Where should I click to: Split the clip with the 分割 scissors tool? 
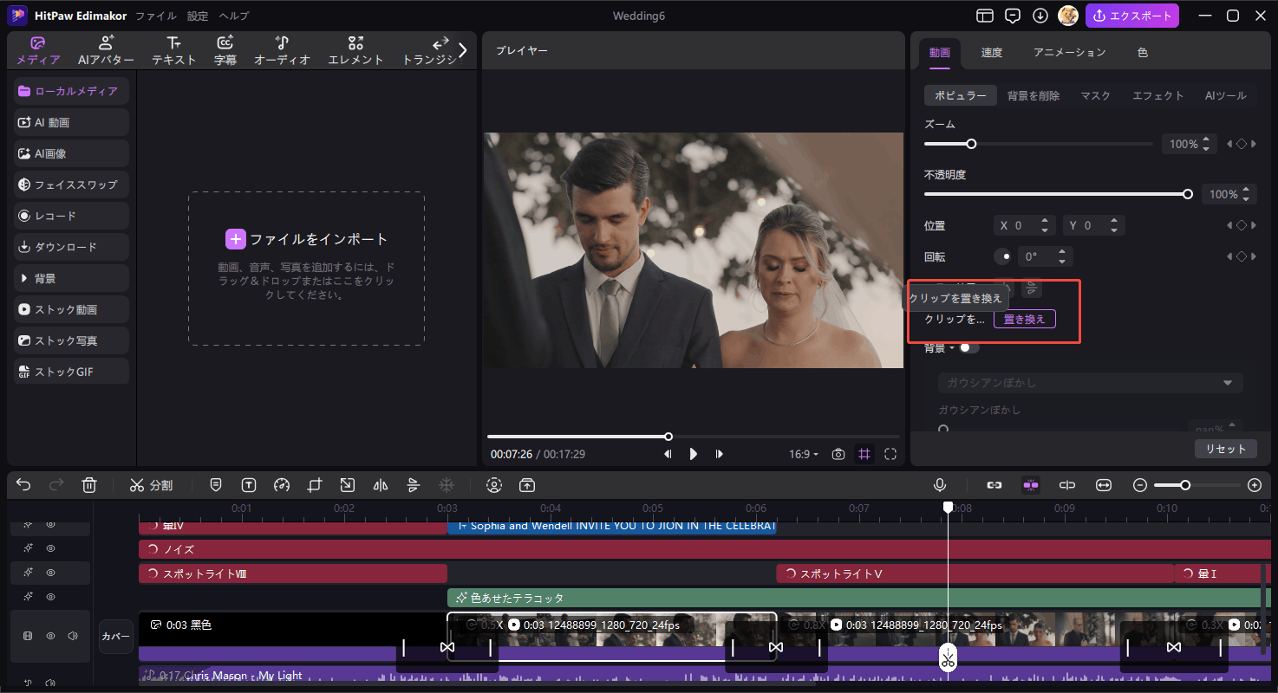pos(151,485)
